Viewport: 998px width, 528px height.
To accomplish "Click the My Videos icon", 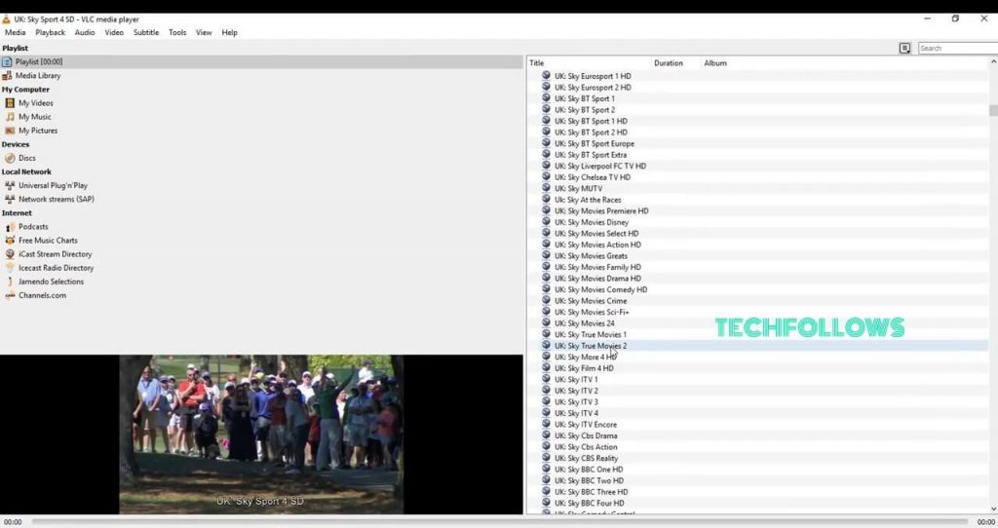I will click(10, 103).
